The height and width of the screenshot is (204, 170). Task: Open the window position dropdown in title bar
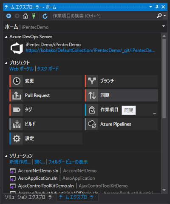coord(151,7)
